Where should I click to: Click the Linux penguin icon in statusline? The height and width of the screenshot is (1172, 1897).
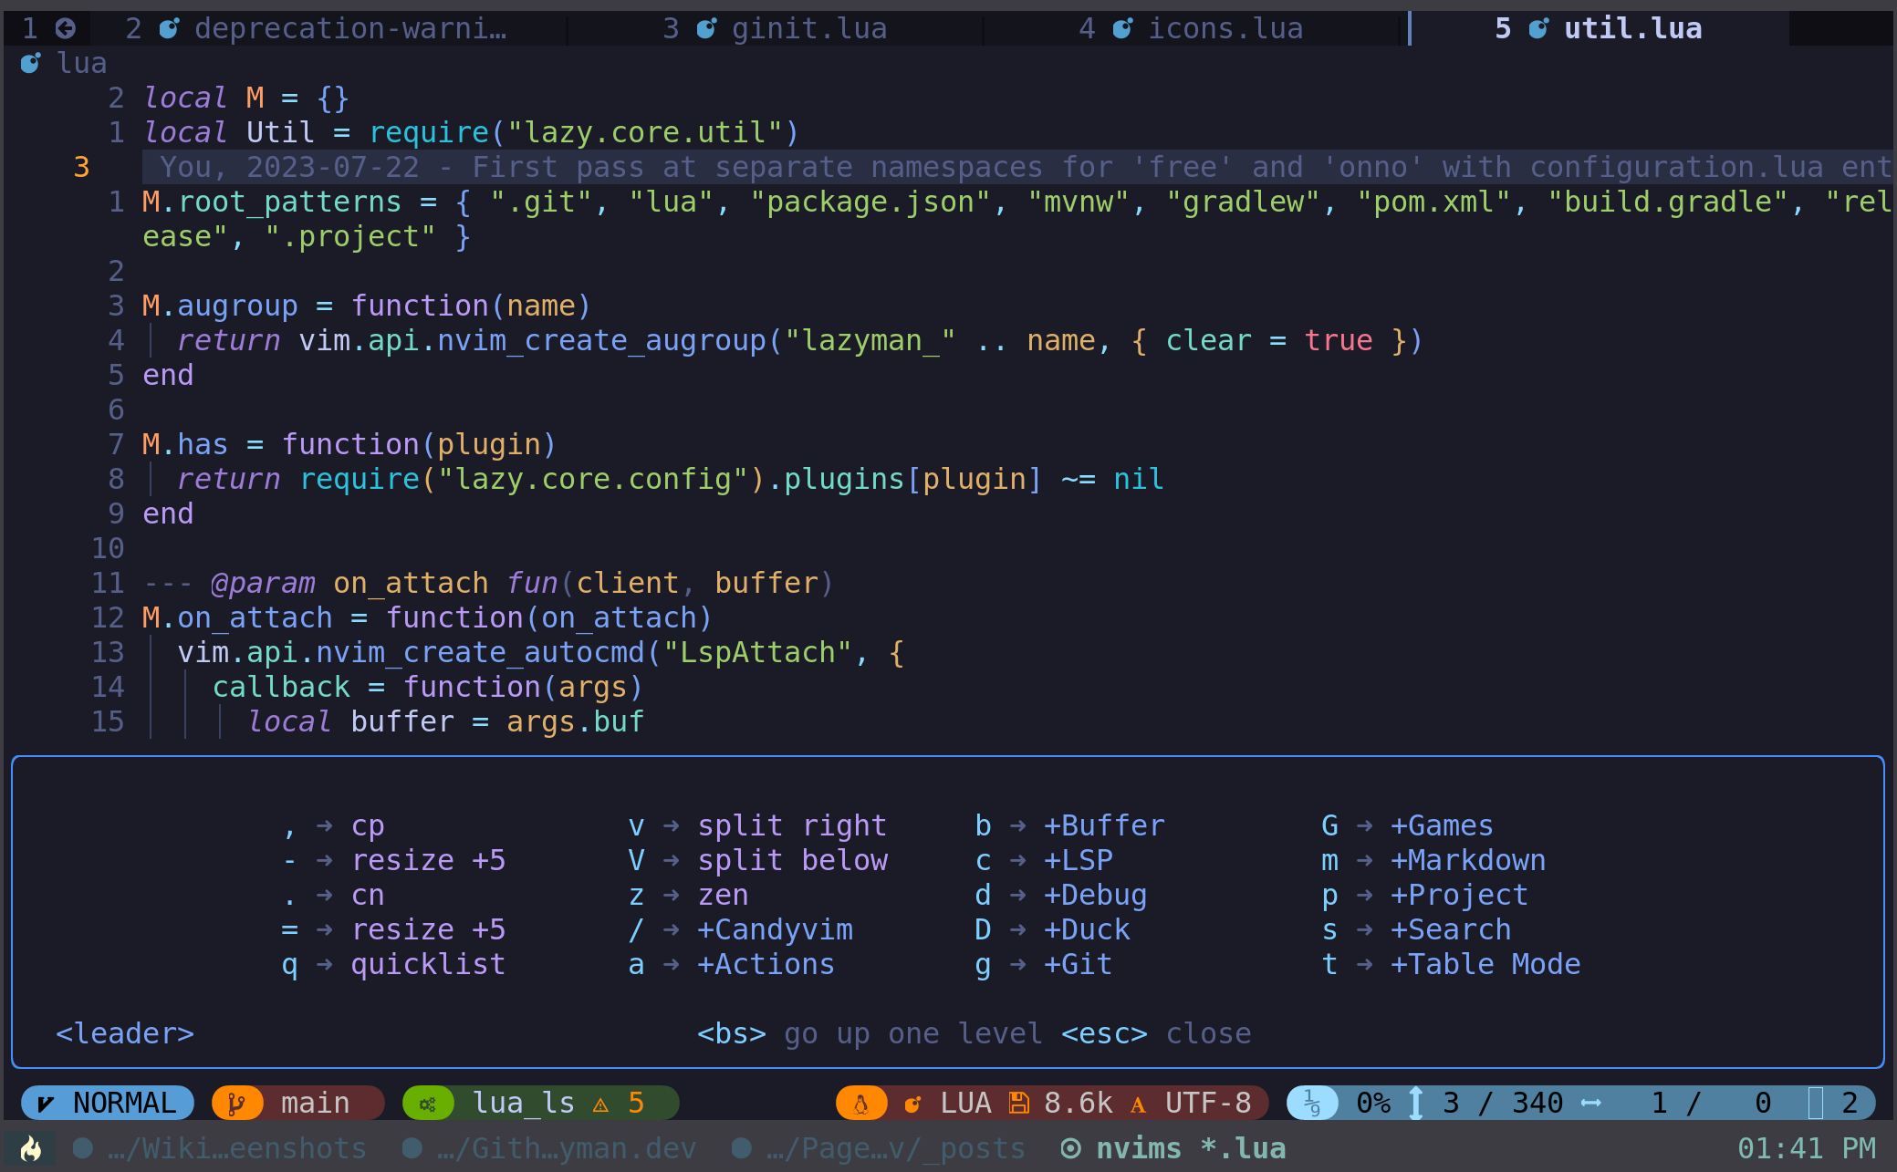860,1104
